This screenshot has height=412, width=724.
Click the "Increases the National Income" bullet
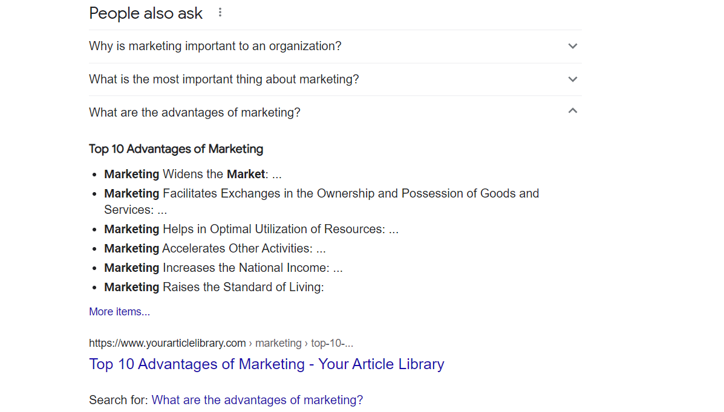(x=223, y=268)
